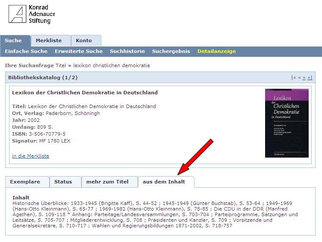
Task: Add book via 'in die Merkliste' link
Action: [x=31, y=156]
